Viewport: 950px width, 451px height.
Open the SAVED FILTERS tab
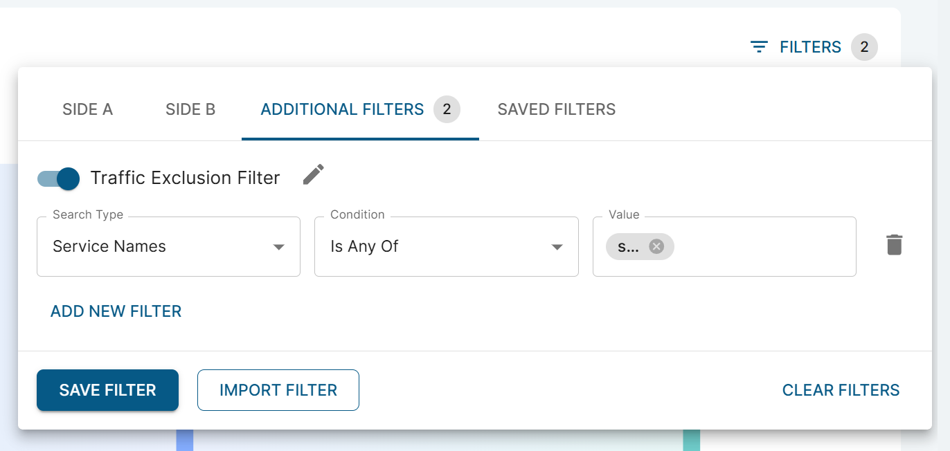[x=557, y=109]
